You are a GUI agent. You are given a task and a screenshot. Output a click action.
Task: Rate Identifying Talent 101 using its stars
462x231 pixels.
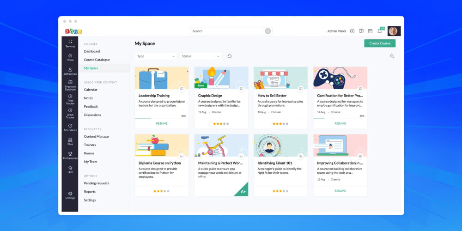pos(280,191)
